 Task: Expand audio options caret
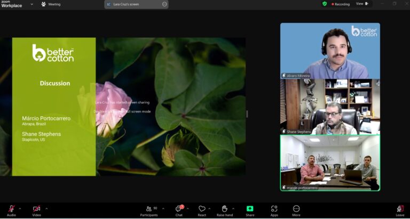(x=20, y=208)
